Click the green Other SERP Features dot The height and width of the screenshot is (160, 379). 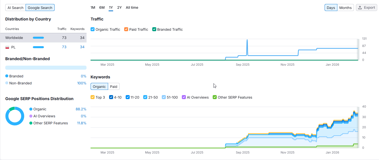click(31, 123)
